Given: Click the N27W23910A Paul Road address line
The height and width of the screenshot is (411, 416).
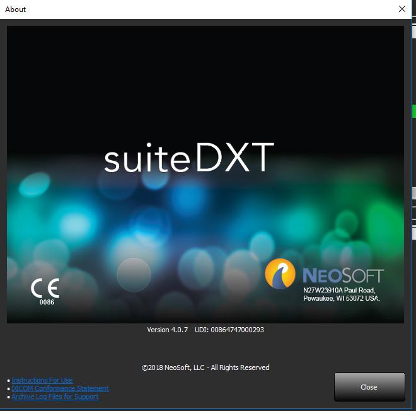Looking at the screenshot, I should point(339,290).
